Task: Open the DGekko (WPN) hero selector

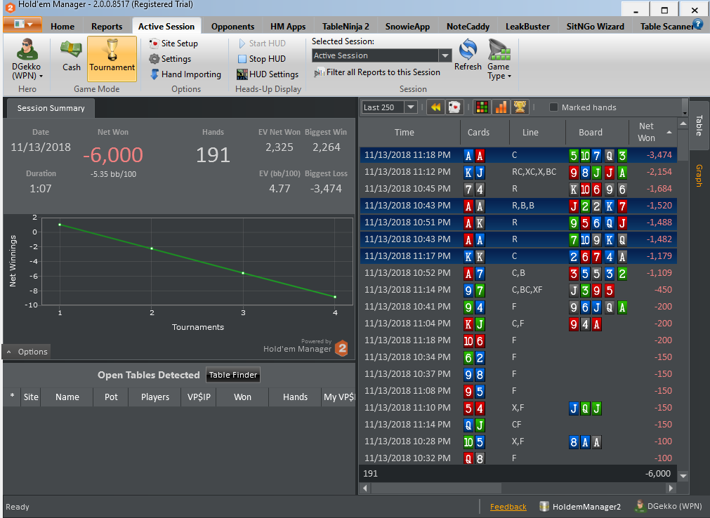Action: pyautogui.click(x=27, y=59)
